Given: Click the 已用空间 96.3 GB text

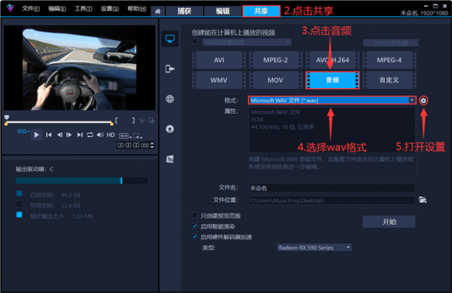Looking at the screenshot, I should coord(55,195).
